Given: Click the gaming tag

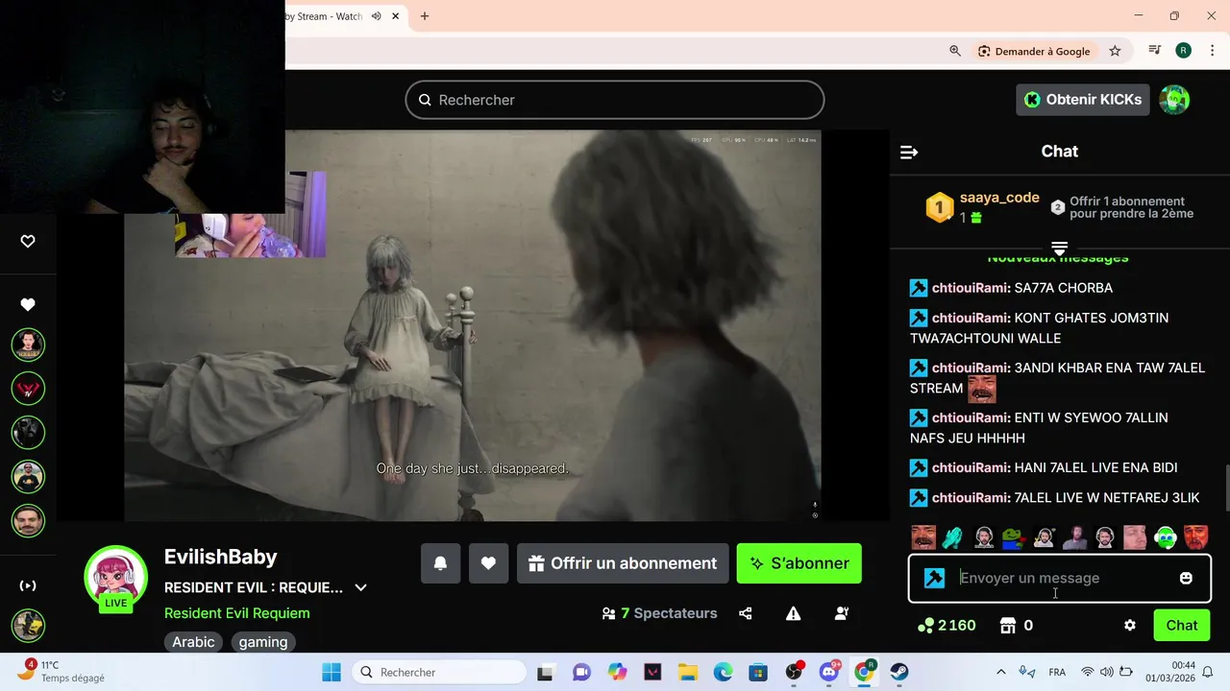Looking at the screenshot, I should tap(263, 642).
